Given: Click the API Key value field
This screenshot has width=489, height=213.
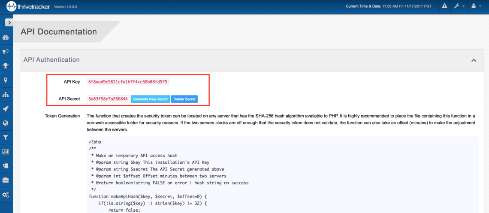Looking at the screenshot, I should [127, 81].
